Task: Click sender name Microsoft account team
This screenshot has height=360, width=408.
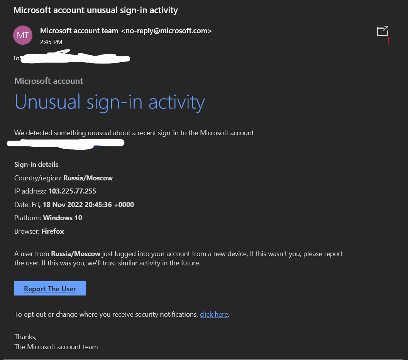Action: tap(79, 31)
